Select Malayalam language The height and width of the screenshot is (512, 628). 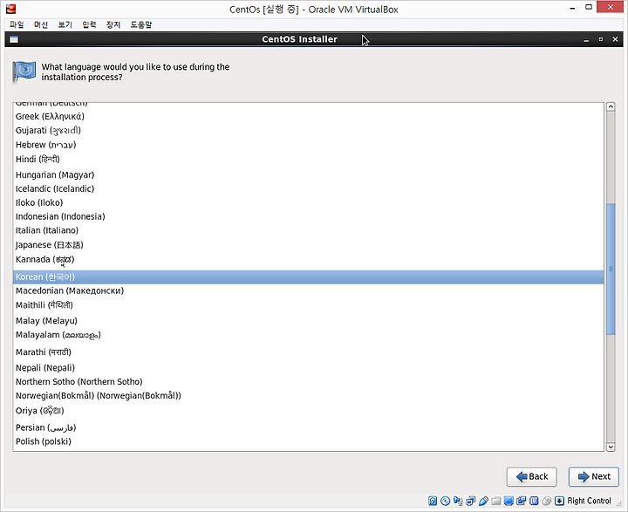coord(309,335)
